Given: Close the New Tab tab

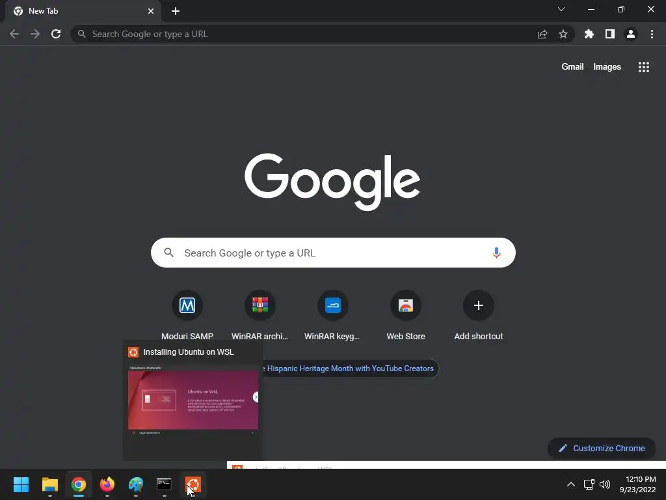Looking at the screenshot, I should (x=151, y=11).
